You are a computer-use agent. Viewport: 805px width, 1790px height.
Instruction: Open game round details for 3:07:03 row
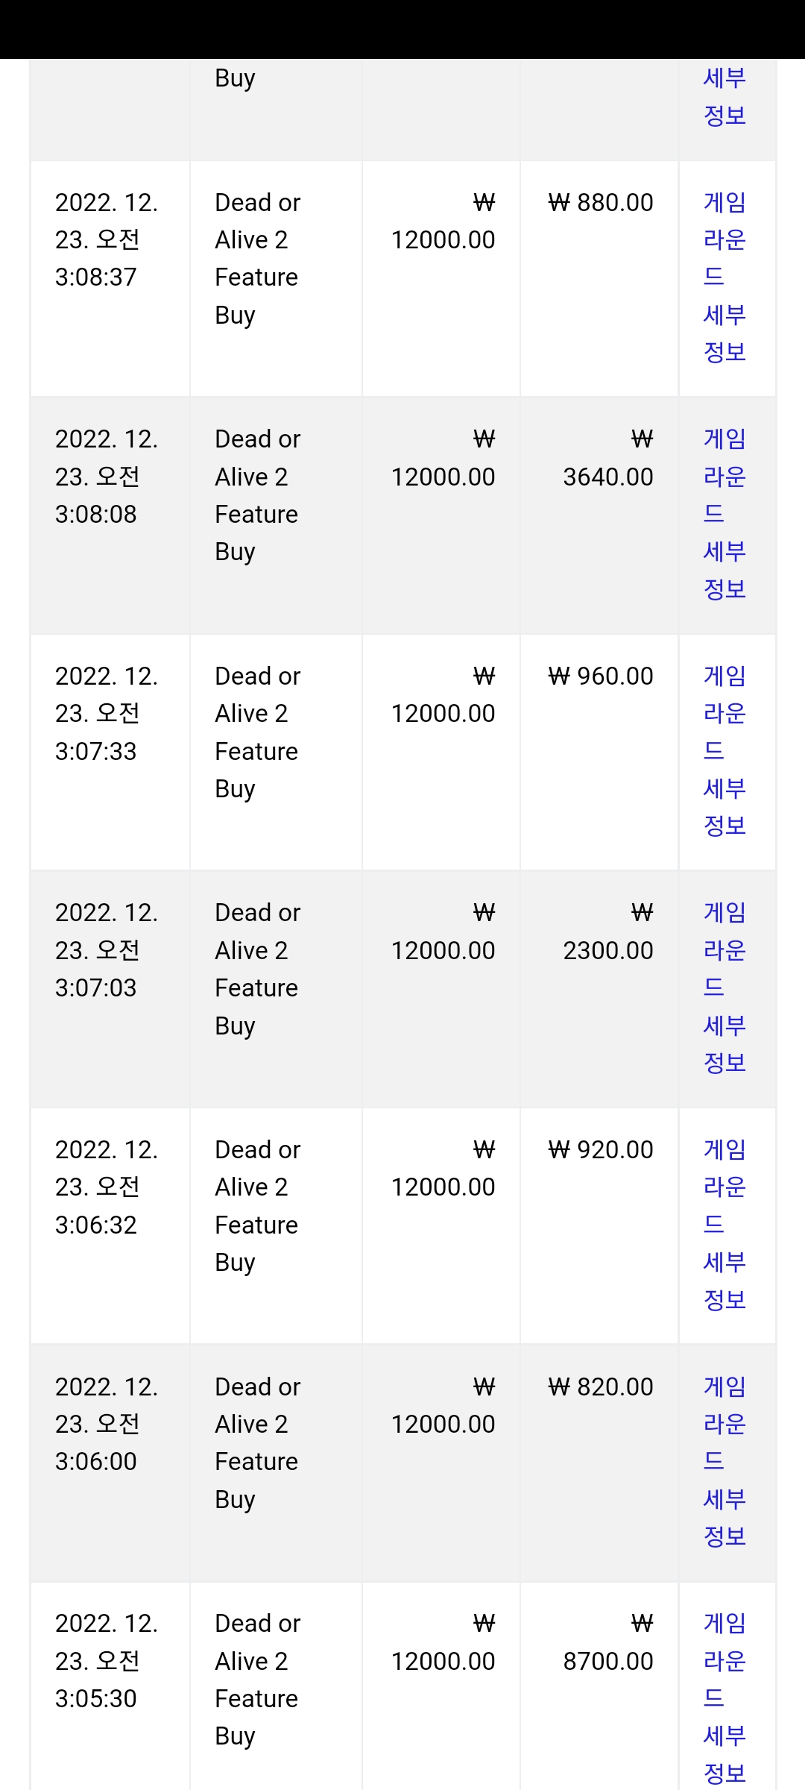(724, 987)
